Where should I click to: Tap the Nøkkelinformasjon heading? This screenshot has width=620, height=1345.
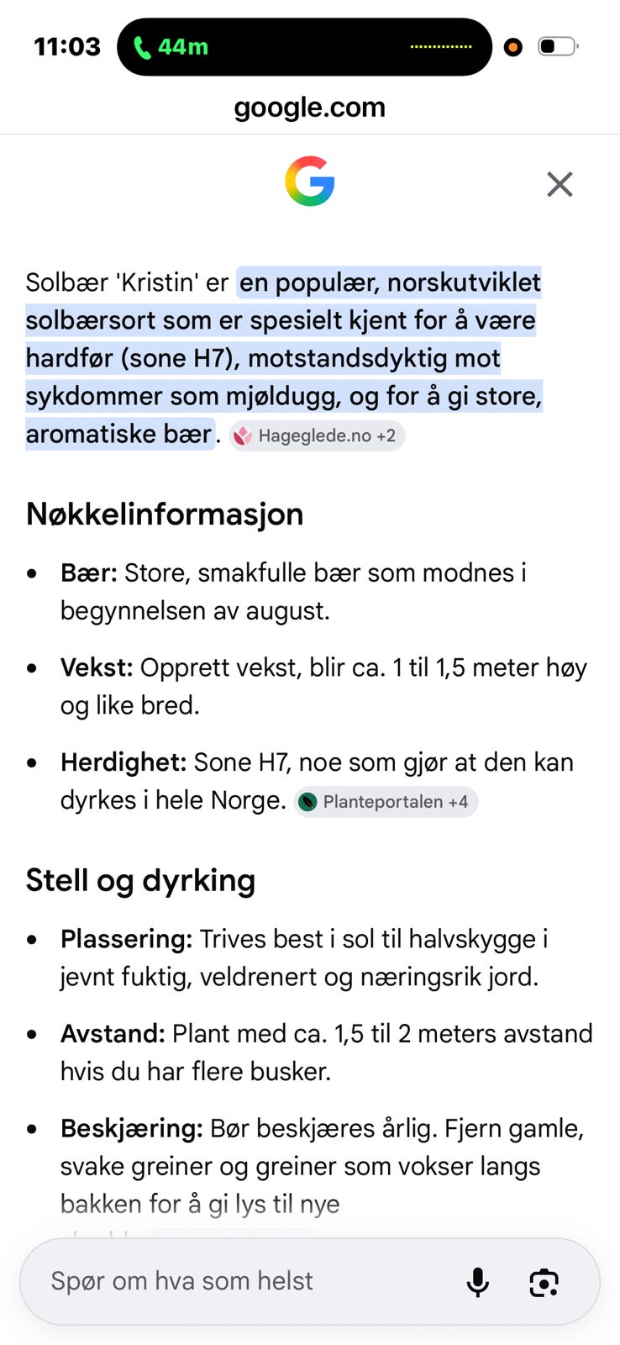165,514
